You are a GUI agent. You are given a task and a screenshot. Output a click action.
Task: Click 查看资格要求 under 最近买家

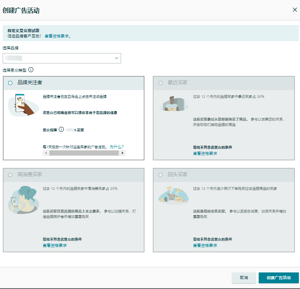(x=205, y=154)
